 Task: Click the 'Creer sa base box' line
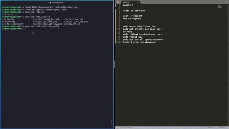point(134,11)
